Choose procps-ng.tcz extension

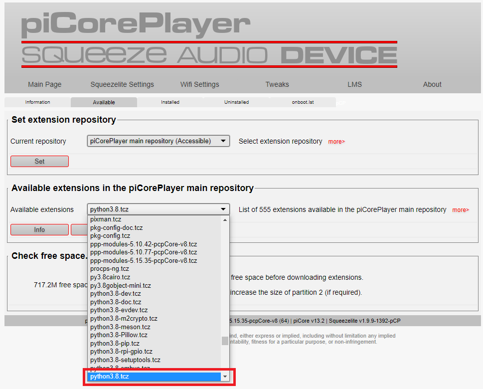pos(155,269)
